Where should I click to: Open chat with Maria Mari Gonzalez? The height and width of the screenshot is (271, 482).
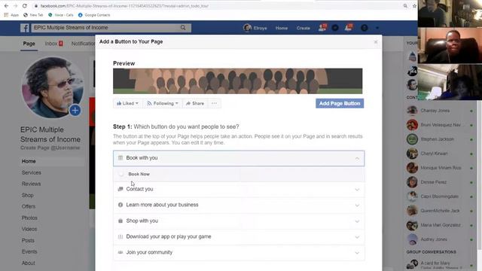(440, 225)
